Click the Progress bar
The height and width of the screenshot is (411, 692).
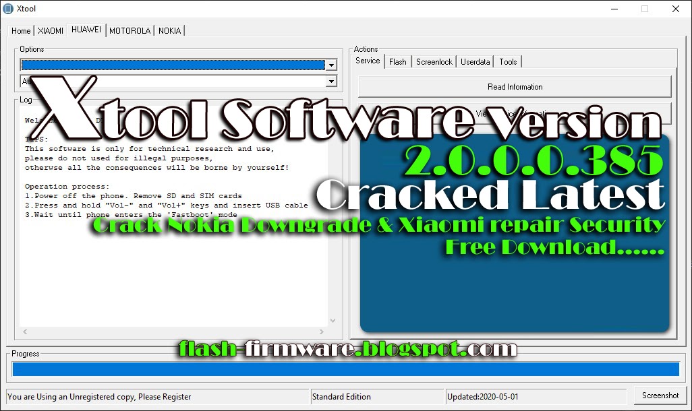point(346,369)
